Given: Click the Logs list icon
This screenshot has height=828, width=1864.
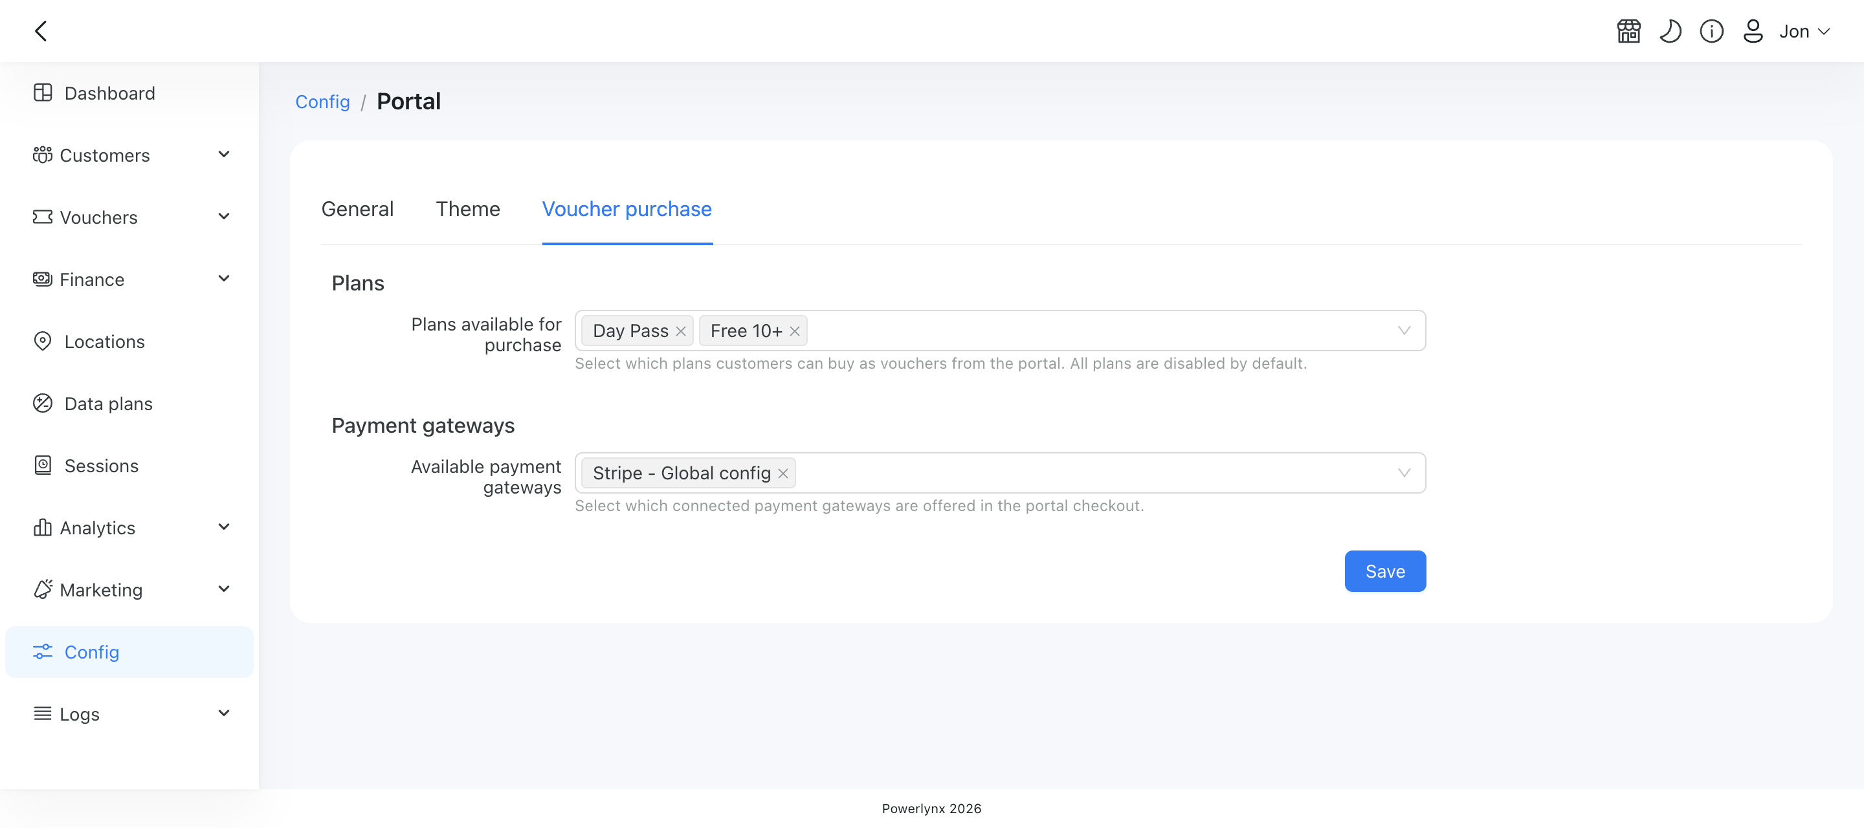Looking at the screenshot, I should point(43,714).
